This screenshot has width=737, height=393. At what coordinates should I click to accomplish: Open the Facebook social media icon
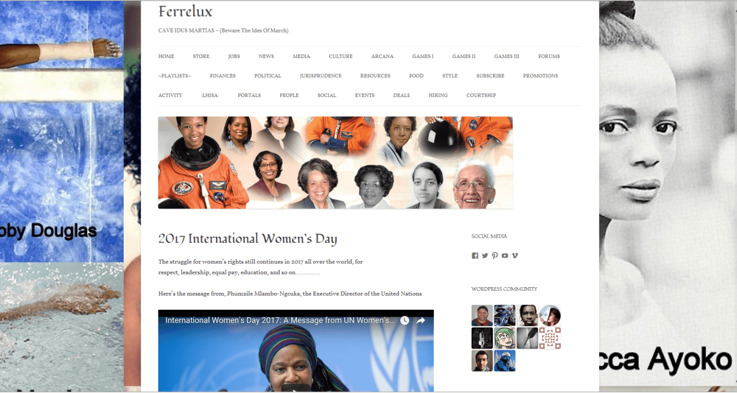[475, 256]
